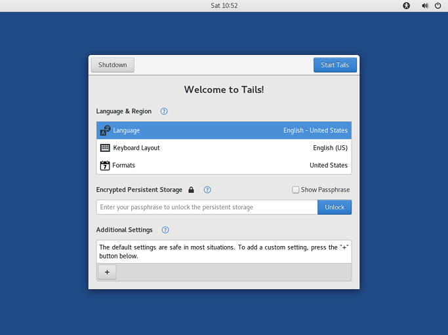Click the Keyboard Layout keyboard icon

tap(105, 148)
